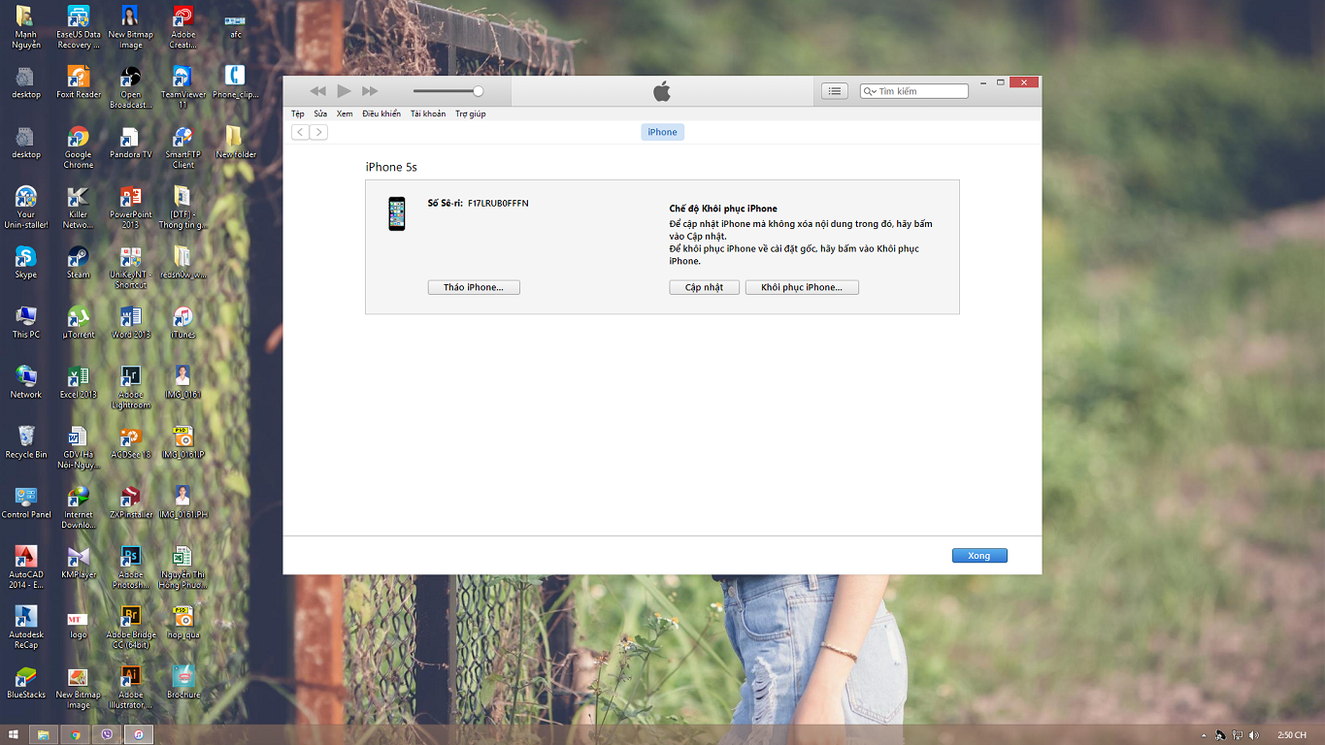Image resolution: width=1325 pixels, height=745 pixels.
Task: Select the Adobe Illustrator desktop icon
Action: tap(131, 689)
